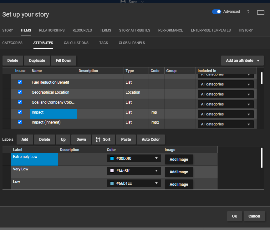The width and height of the screenshot is (270, 230).
Task: Click the attribute Delete button
Action: coord(13,61)
